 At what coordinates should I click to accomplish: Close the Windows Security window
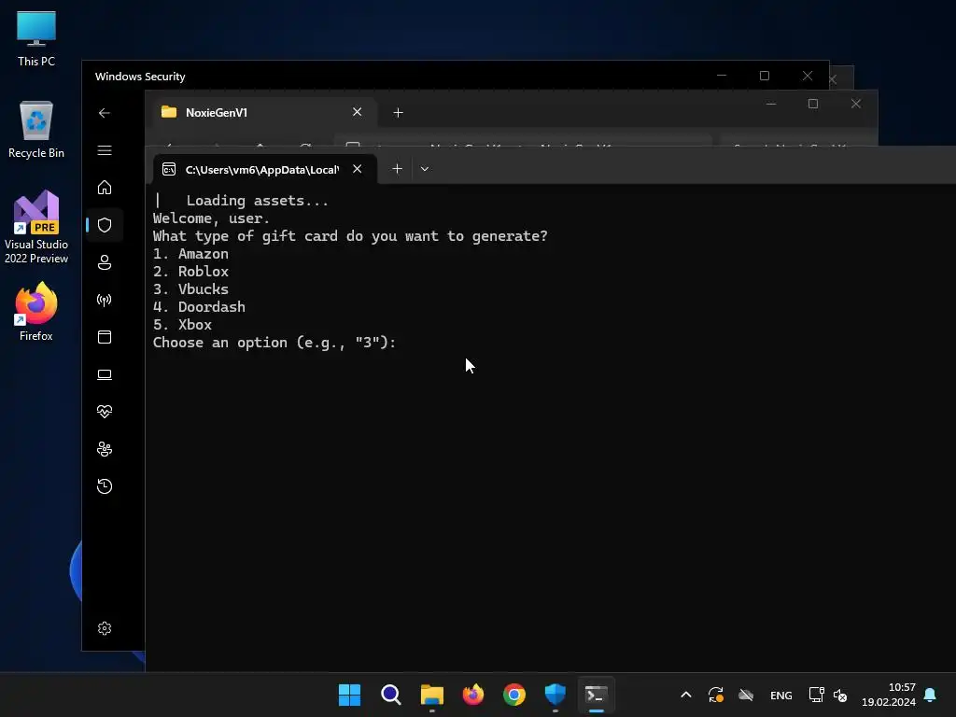808,76
